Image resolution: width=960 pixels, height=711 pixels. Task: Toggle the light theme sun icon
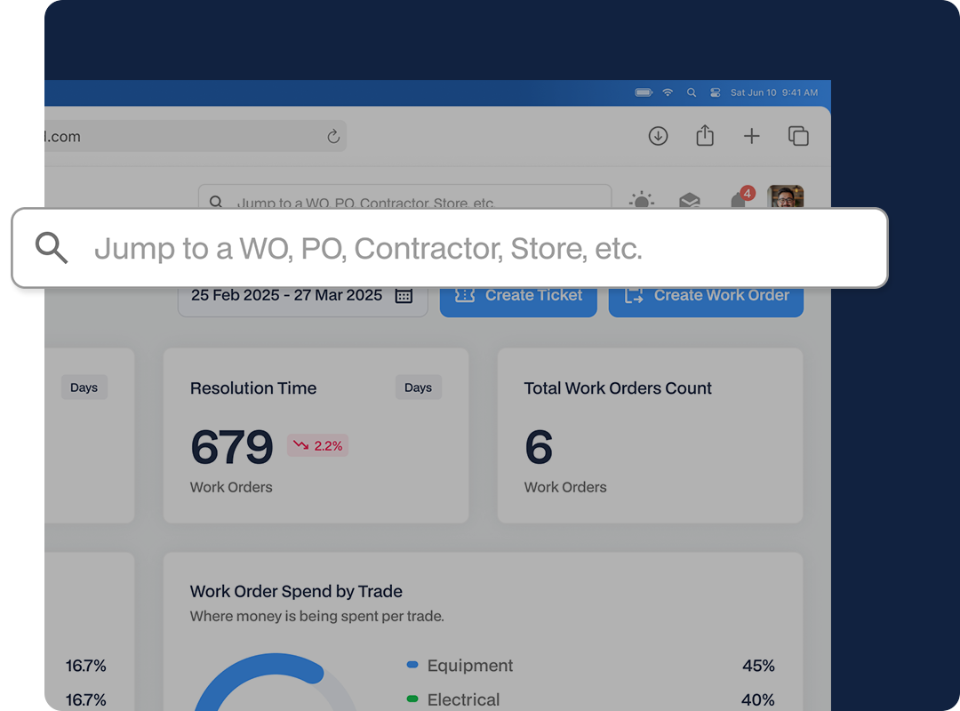(x=641, y=199)
